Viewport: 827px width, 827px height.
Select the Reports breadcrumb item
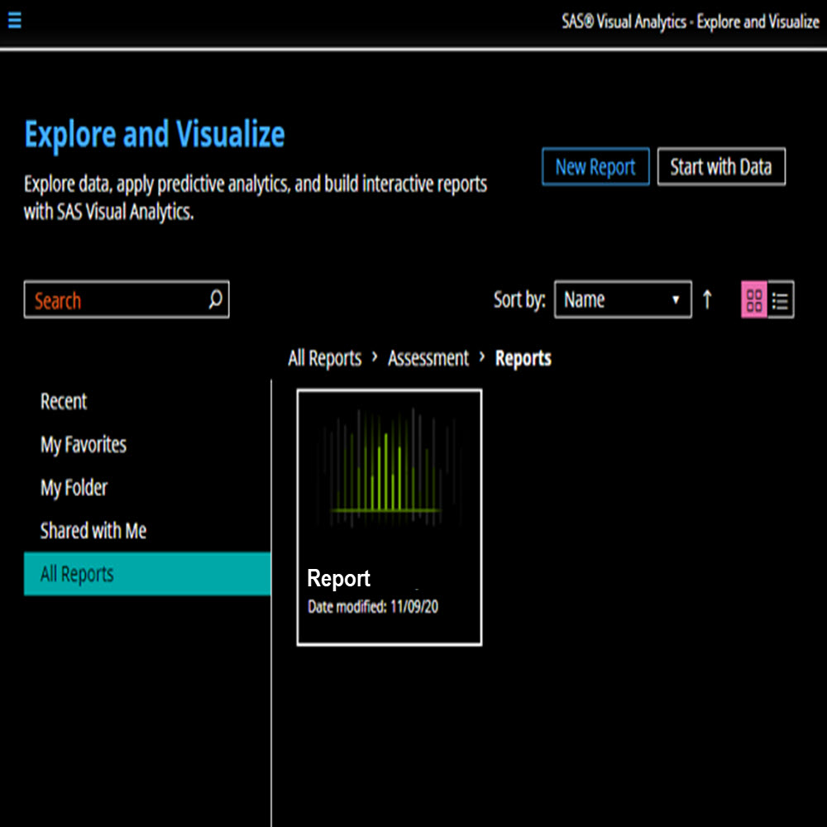click(x=523, y=358)
